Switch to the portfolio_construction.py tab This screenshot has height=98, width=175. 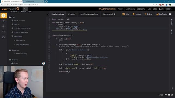[x=90, y=14]
